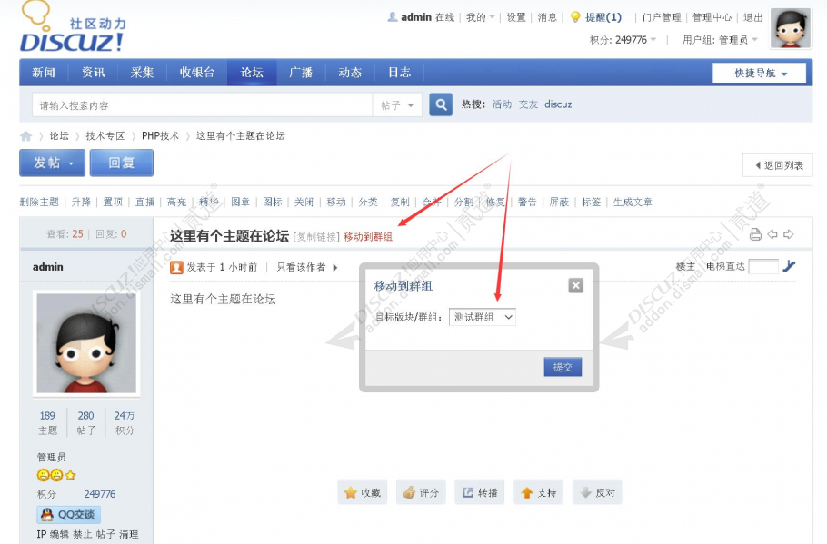Focus the 电梯直达 floor input
Image resolution: width=827 pixels, height=544 pixels.
pyautogui.click(x=763, y=267)
